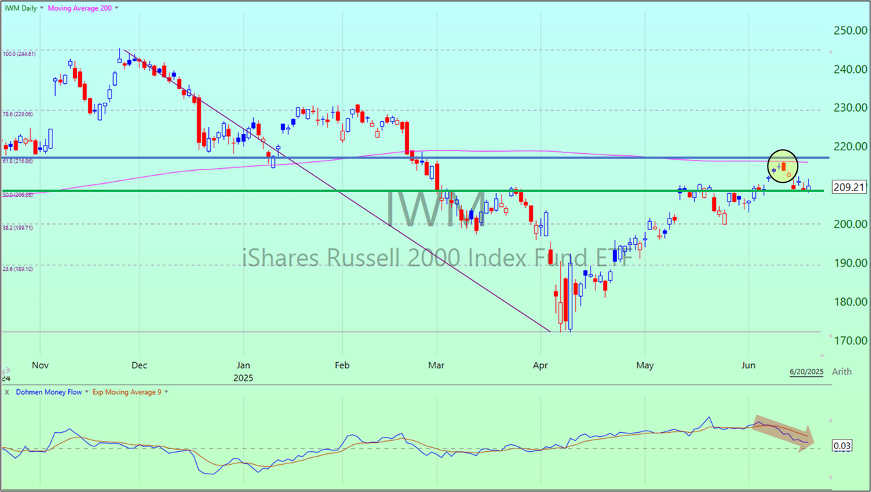Click the pan-left double arrow icon
Screen dimensions: 871x492
click(5, 371)
